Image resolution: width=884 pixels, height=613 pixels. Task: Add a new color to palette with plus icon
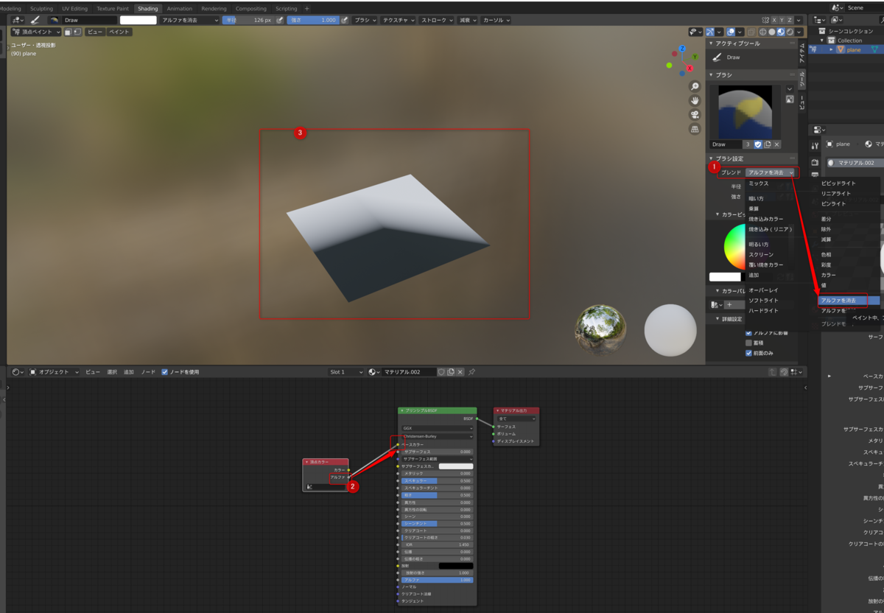729,304
